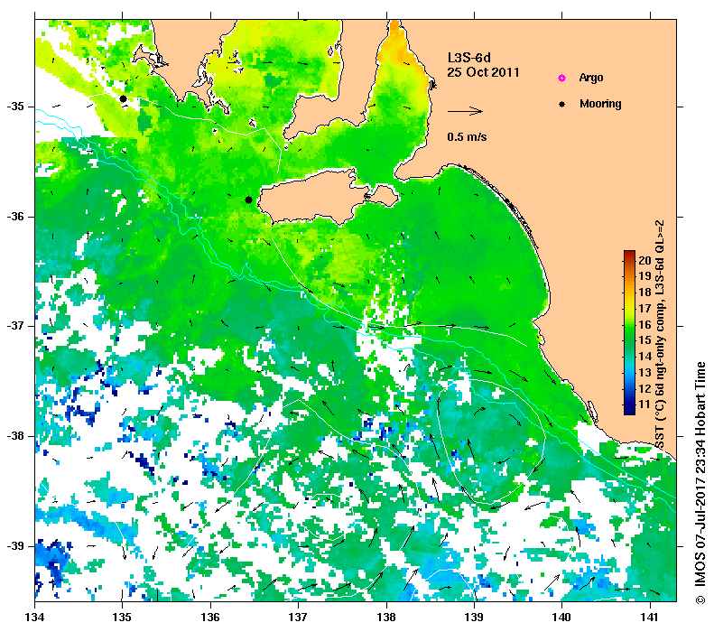This screenshot has width=714, height=632.
Task: Click the magenta Argo legend marker
Action: [562, 78]
